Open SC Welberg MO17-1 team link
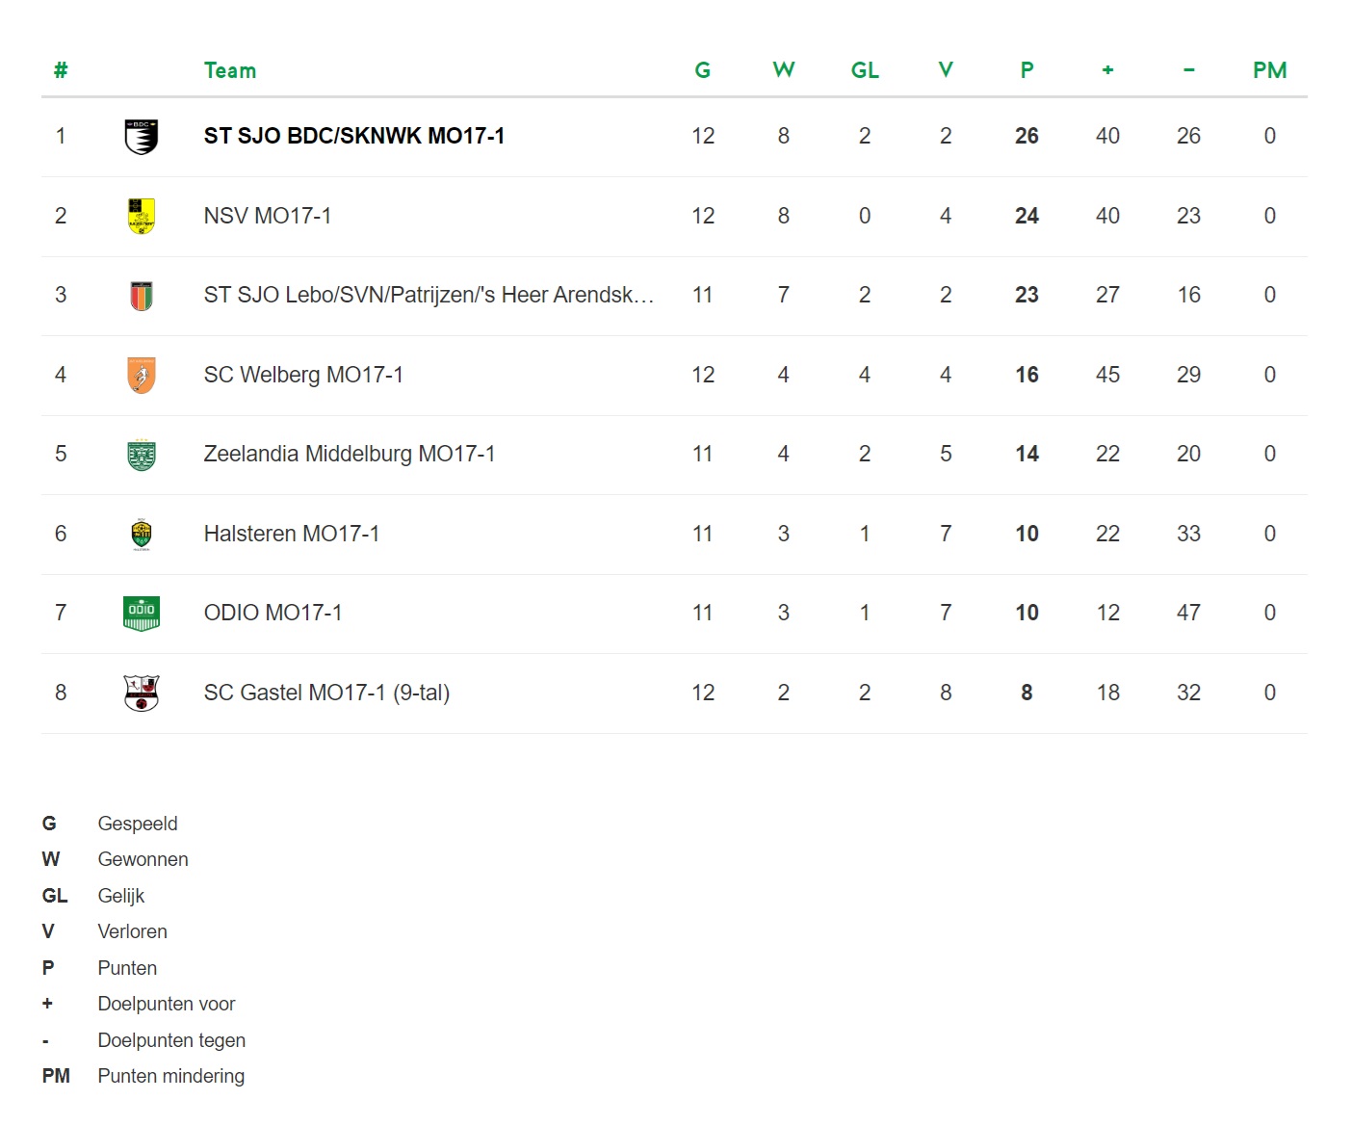 (x=303, y=375)
